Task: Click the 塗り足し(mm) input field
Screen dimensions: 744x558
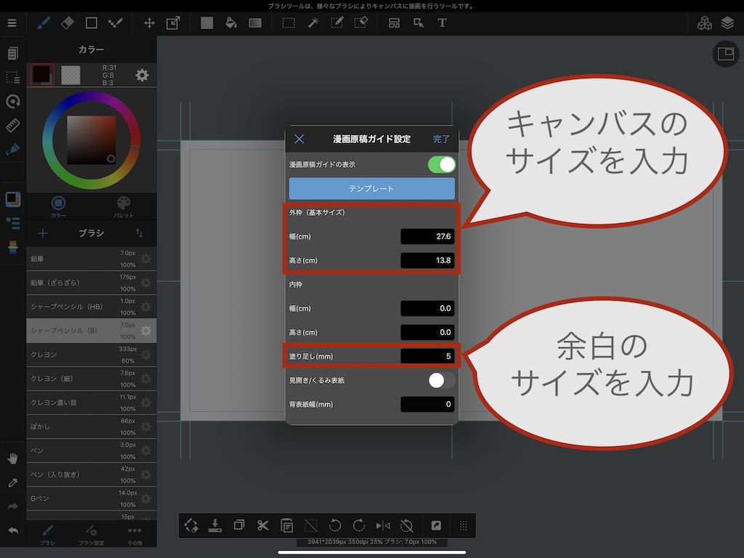Action: click(x=427, y=356)
